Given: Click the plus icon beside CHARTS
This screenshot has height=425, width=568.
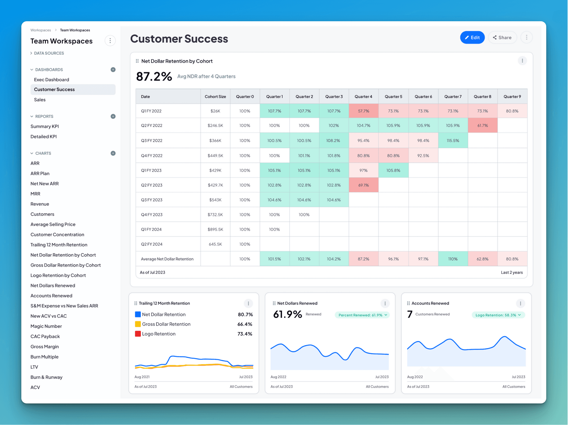Looking at the screenshot, I should (x=113, y=153).
